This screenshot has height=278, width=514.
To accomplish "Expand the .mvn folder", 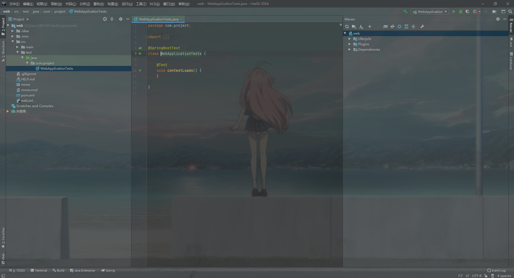I will (12, 36).
